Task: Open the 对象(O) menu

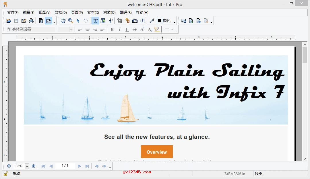Action: click(109, 12)
